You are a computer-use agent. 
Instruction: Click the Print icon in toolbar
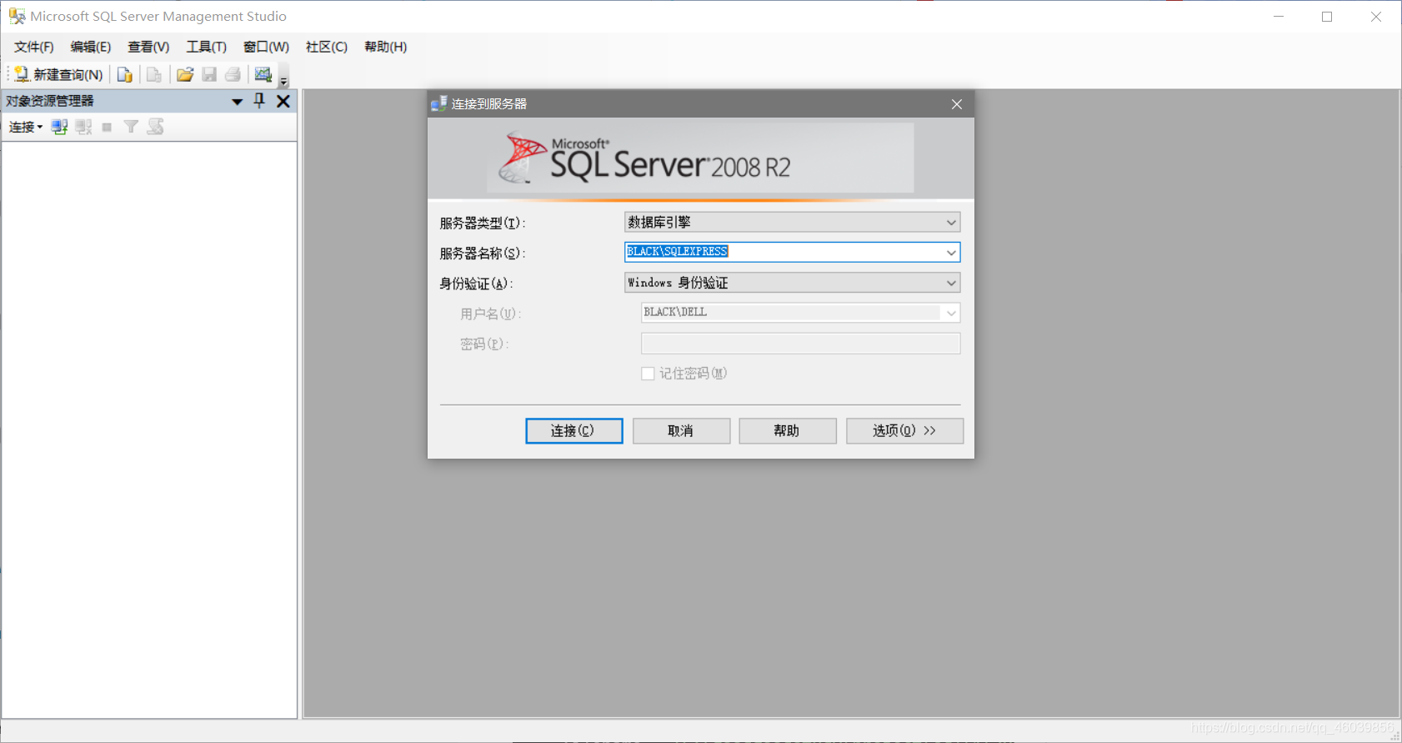pyautogui.click(x=233, y=74)
